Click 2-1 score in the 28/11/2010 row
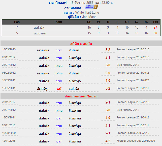Image resolution: width=162 pixels, height=146 pixels. click(x=108, y=126)
